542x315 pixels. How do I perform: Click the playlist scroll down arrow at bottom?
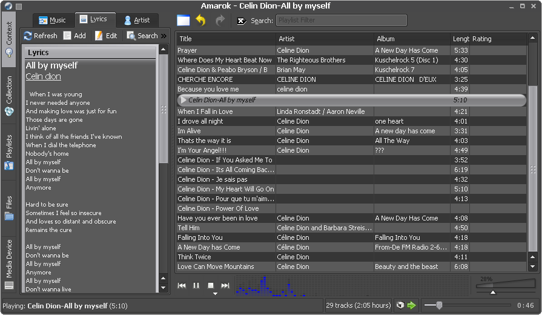533,267
